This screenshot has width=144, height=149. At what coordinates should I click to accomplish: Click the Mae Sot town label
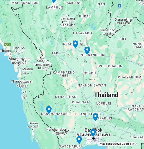(x=43, y=61)
